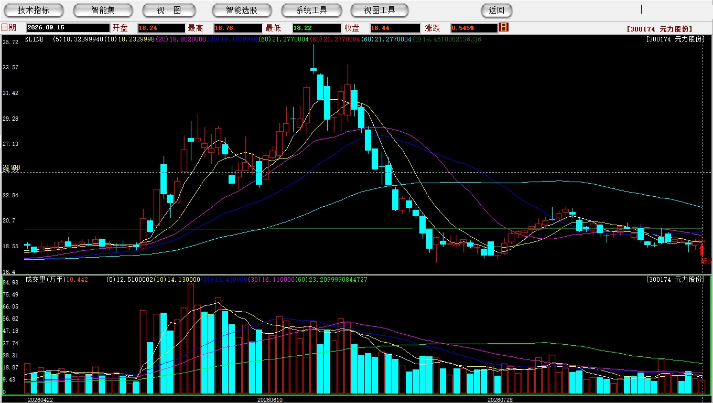This screenshot has height=403, width=713.
Task: Click the (60)23.2099990844727 volume average
Action: (331, 280)
